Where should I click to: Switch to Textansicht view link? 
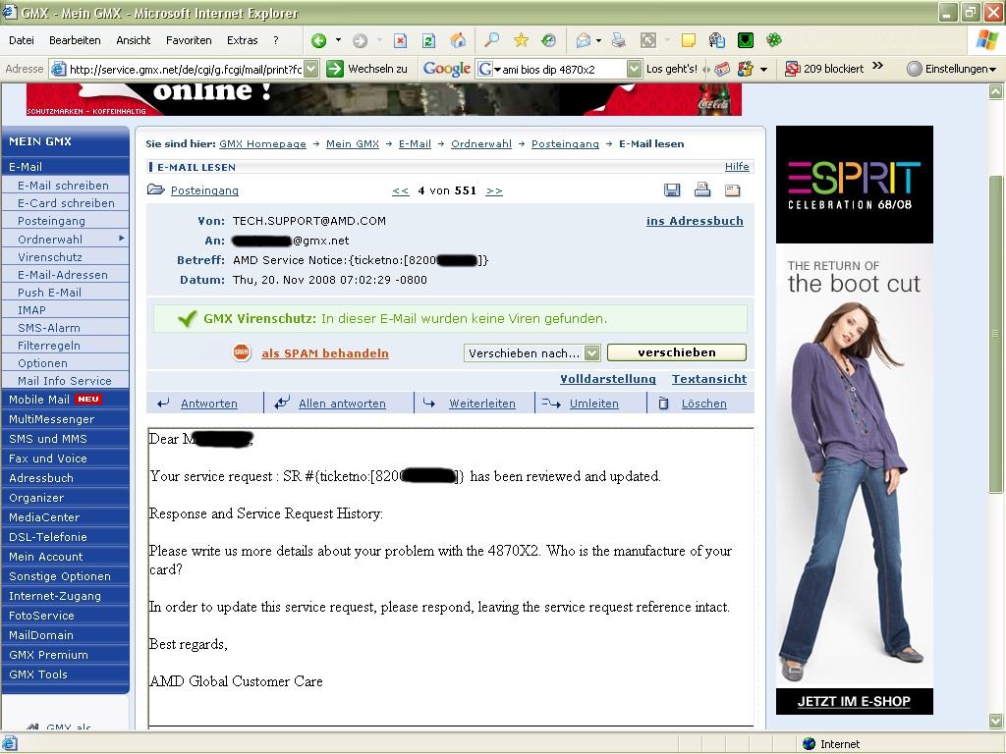[x=709, y=379]
